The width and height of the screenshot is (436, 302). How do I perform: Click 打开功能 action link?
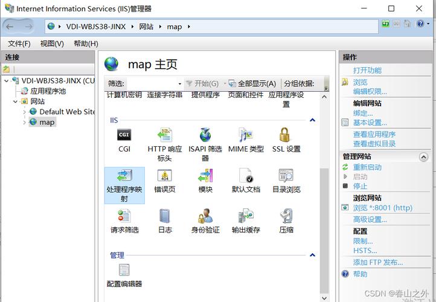(367, 70)
